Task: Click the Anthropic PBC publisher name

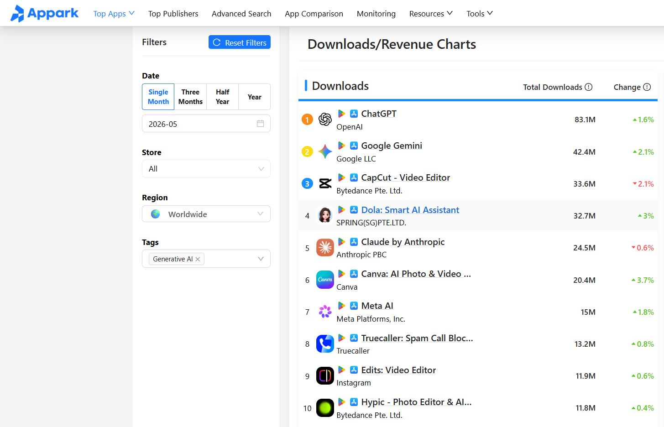Action: pyautogui.click(x=361, y=255)
